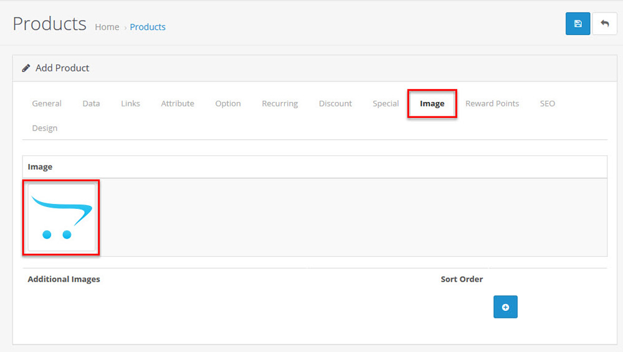Switch to the Recurring tab

pyautogui.click(x=280, y=104)
